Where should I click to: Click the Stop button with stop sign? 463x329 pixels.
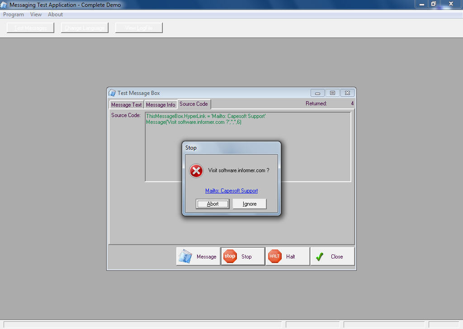(x=243, y=256)
